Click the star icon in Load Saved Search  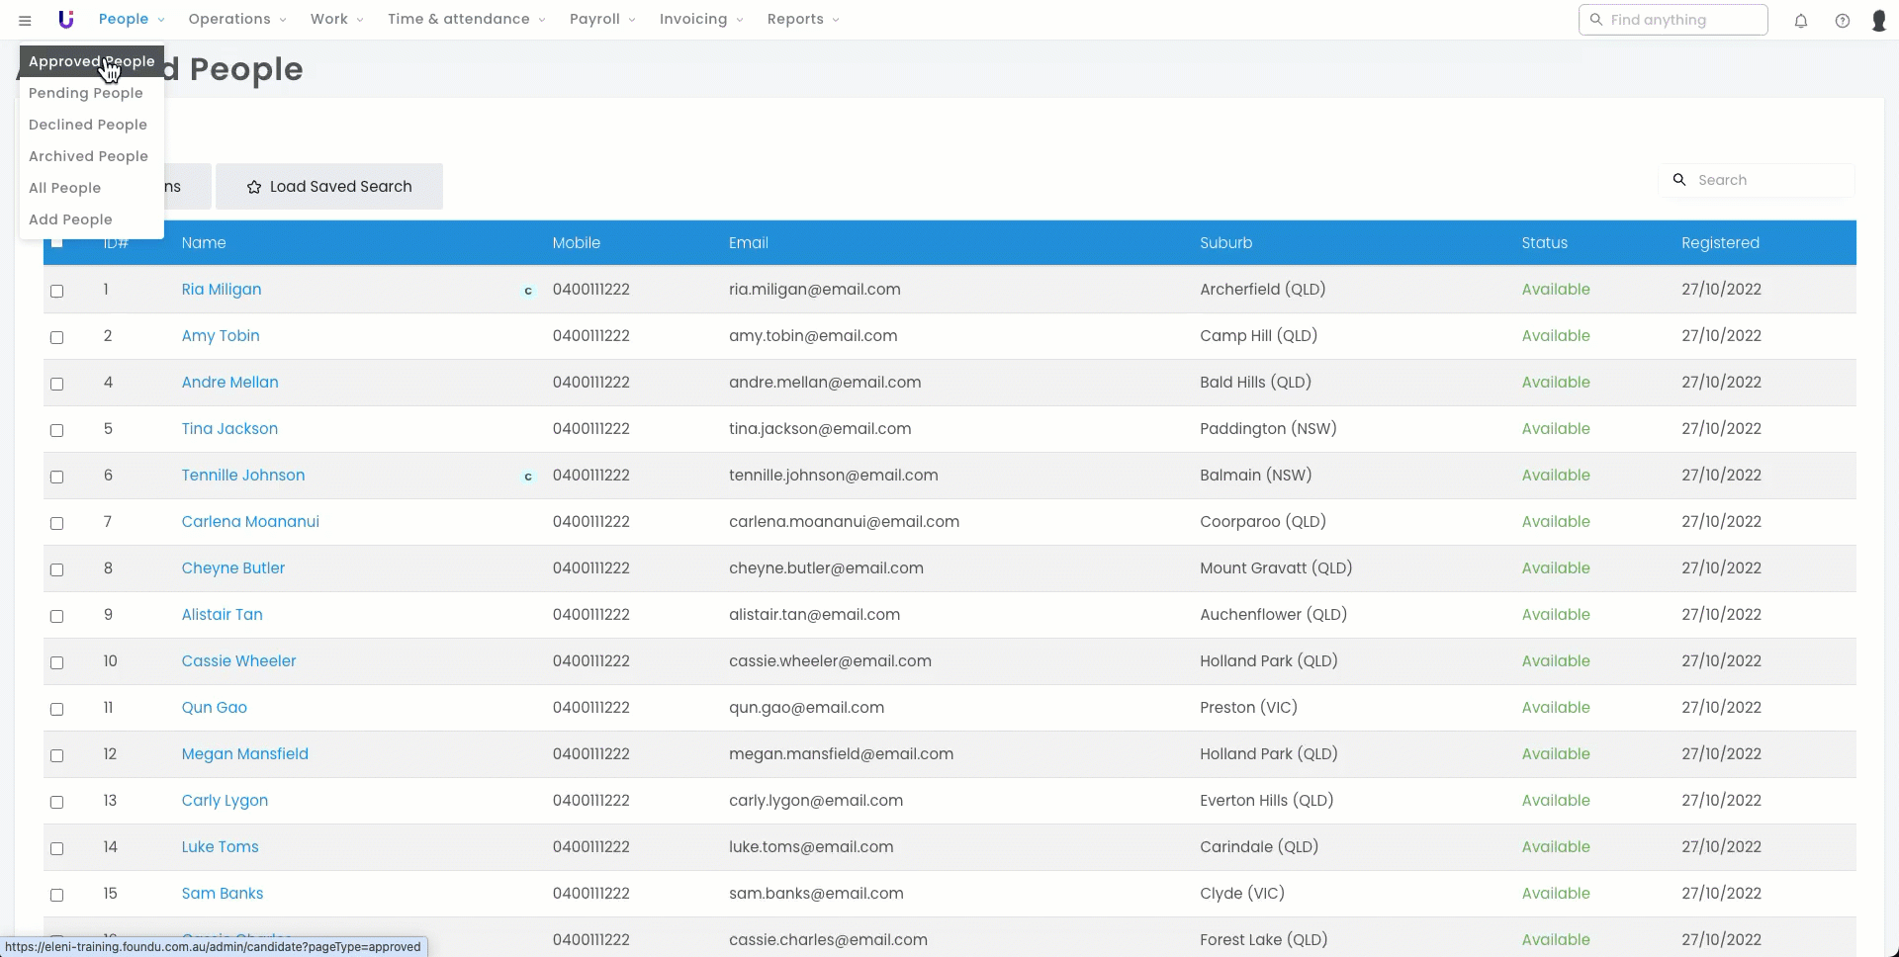254,187
